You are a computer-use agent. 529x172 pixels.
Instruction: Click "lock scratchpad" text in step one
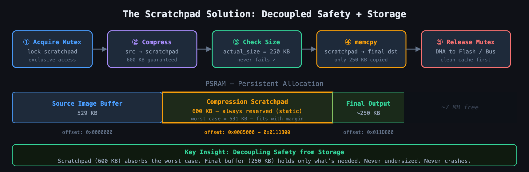tap(52, 52)
